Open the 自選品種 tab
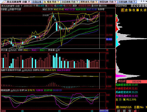147x112 pixels. (x=37, y=2)
